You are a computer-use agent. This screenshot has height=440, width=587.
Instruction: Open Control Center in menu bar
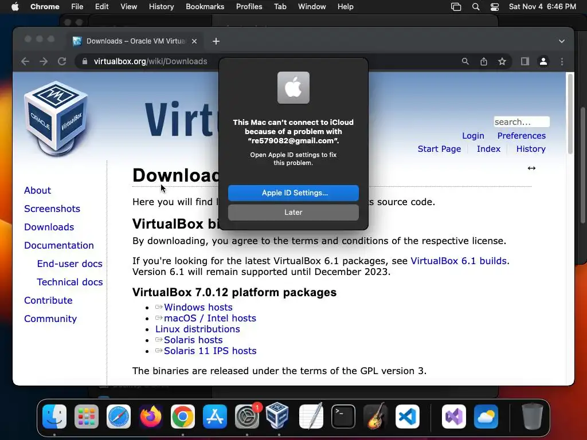[x=495, y=7]
